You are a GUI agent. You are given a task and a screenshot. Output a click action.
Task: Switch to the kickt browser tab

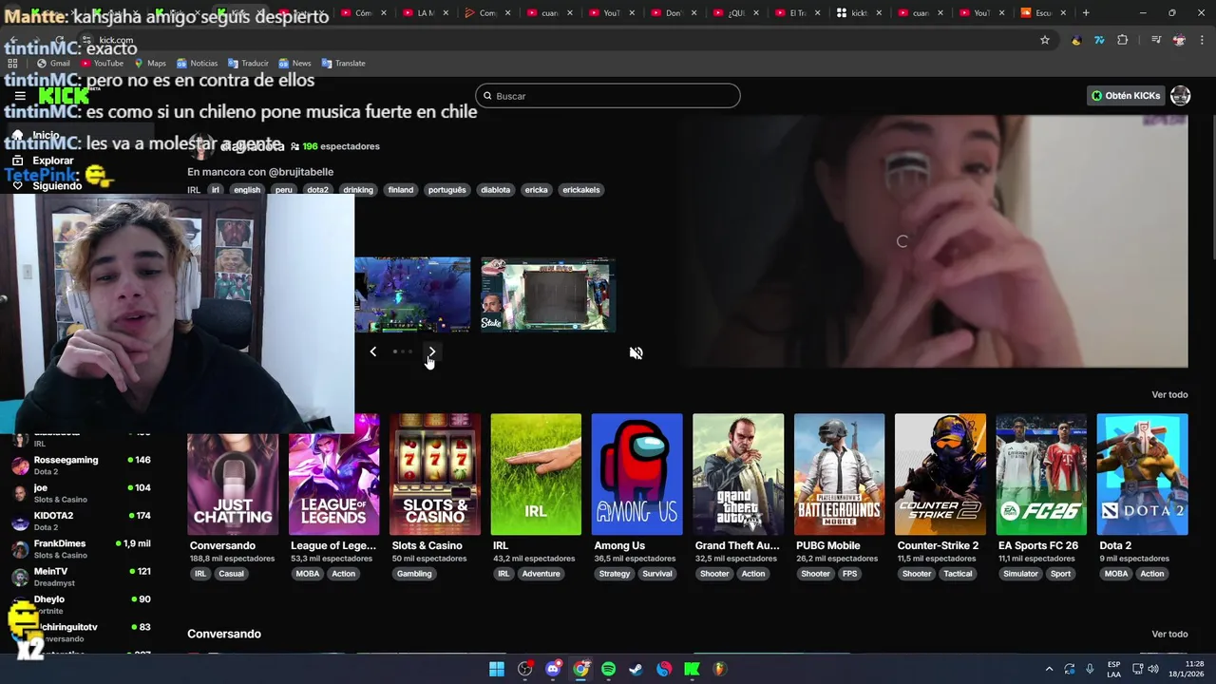859,12
